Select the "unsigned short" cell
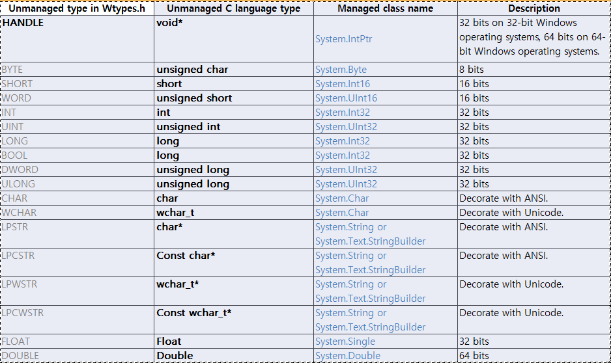 tap(234, 98)
